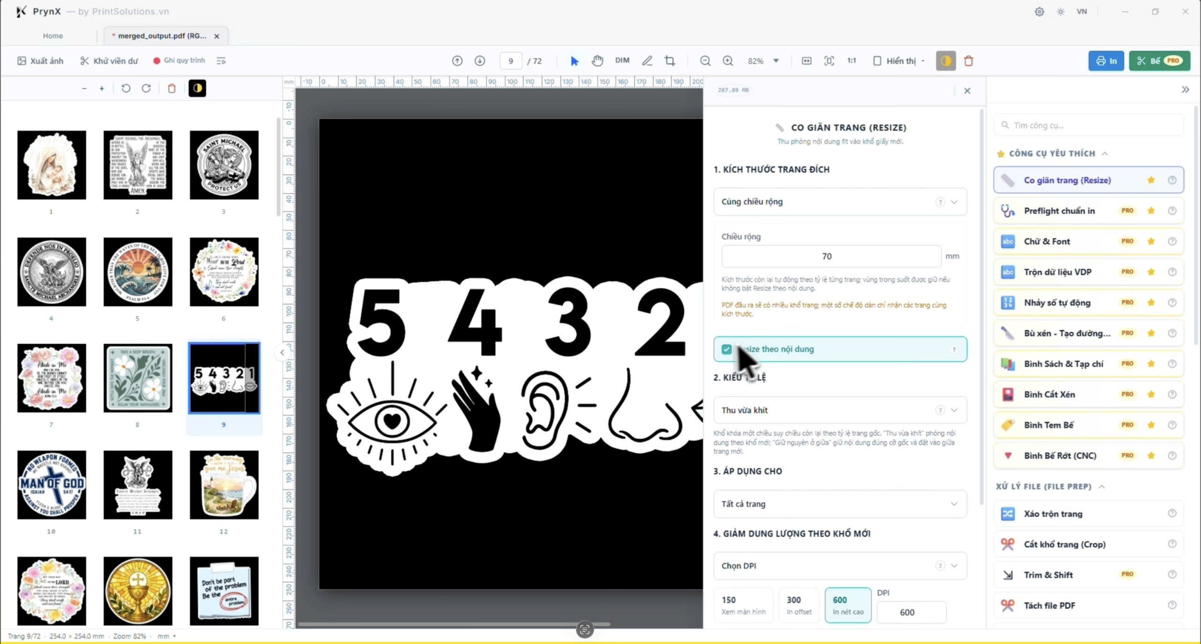The image size is (1201, 644).
Task: Toggle black background thumbnail preview button
Action: tap(197, 88)
